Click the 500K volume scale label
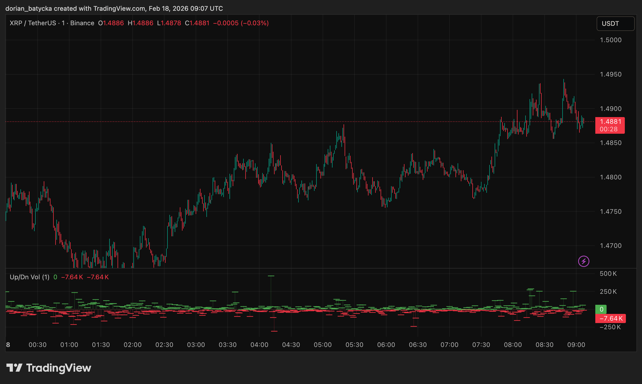 [x=608, y=274]
